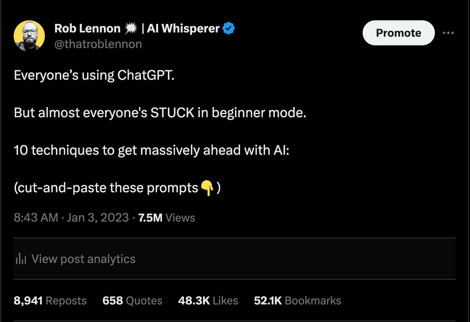470x322 pixels.
Task: Click the "Everyone's using ChatGPT." line
Action: pyautogui.click(x=94, y=75)
